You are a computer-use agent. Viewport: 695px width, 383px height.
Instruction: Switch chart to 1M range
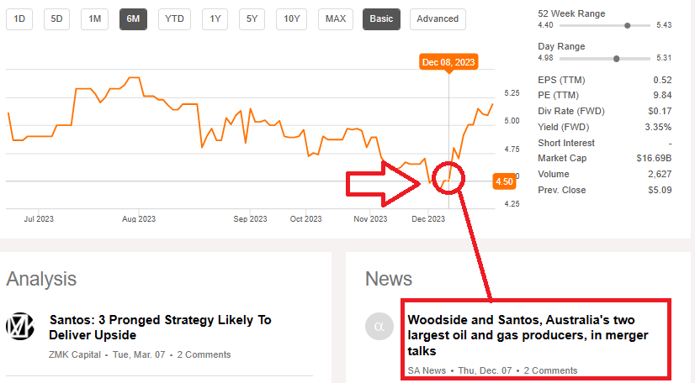[95, 18]
